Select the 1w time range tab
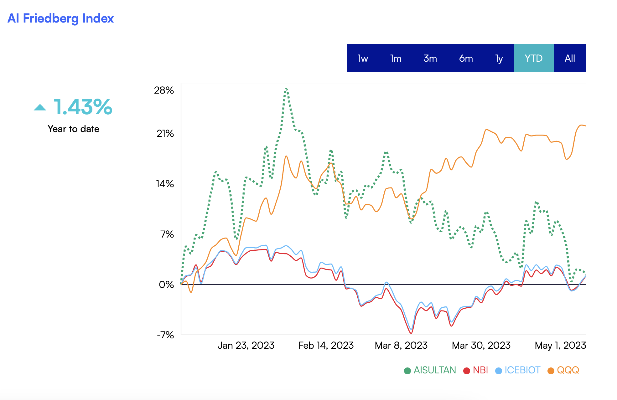This screenshot has height=400, width=617. [363, 58]
